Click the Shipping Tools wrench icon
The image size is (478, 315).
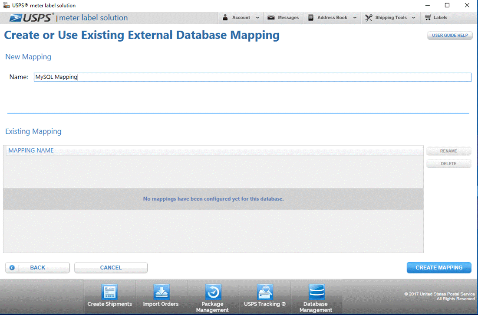point(369,18)
